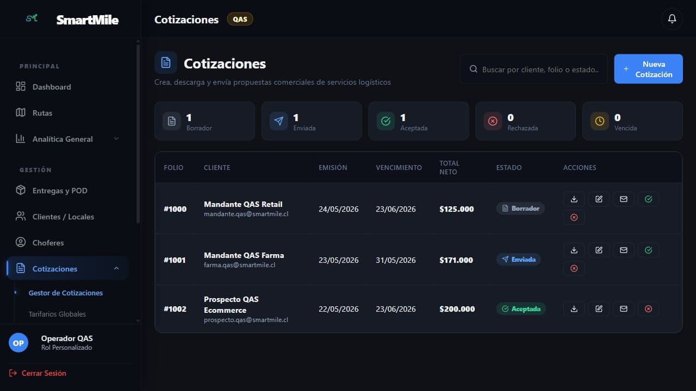Click the EMISIÓN column header
The width and height of the screenshot is (696, 391).
pyautogui.click(x=333, y=168)
